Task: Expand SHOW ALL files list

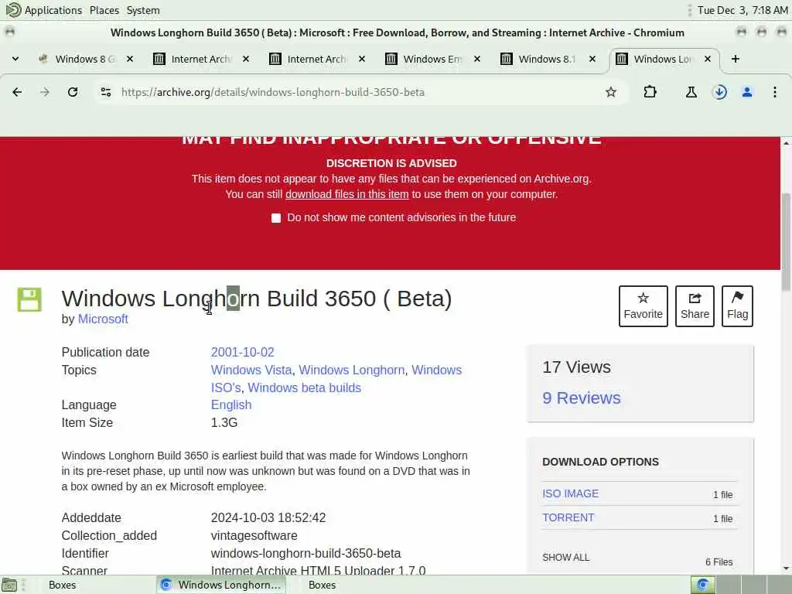Action: (x=565, y=557)
